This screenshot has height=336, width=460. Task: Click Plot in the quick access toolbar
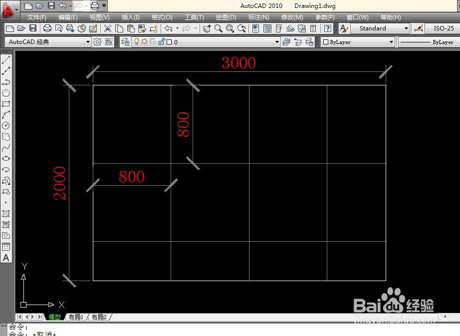click(x=94, y=5)
